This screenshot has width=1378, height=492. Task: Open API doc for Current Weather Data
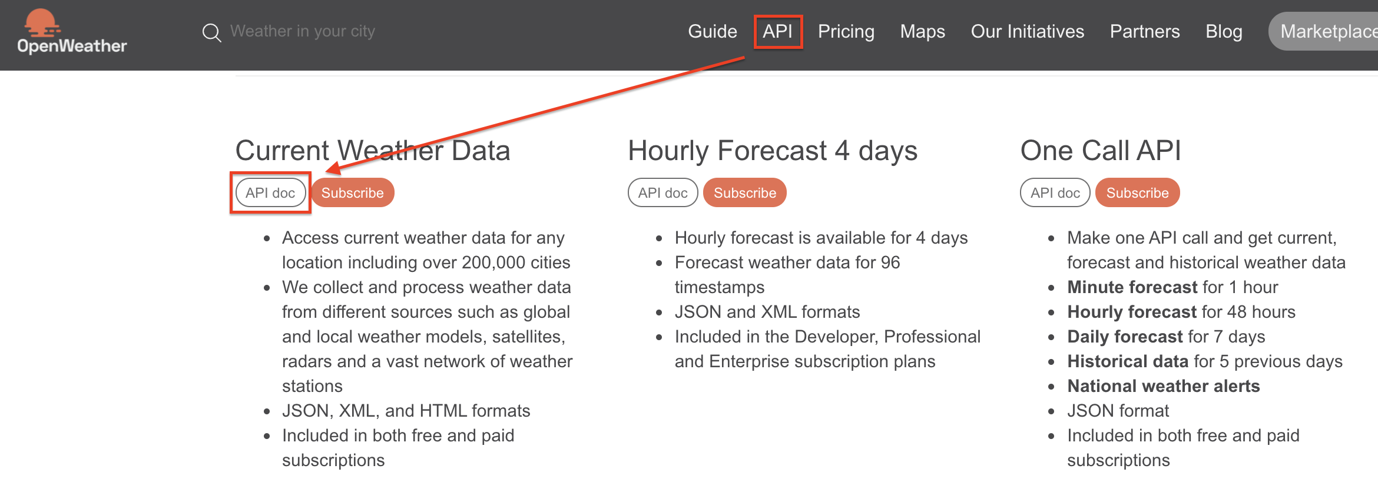click(270, 192)
